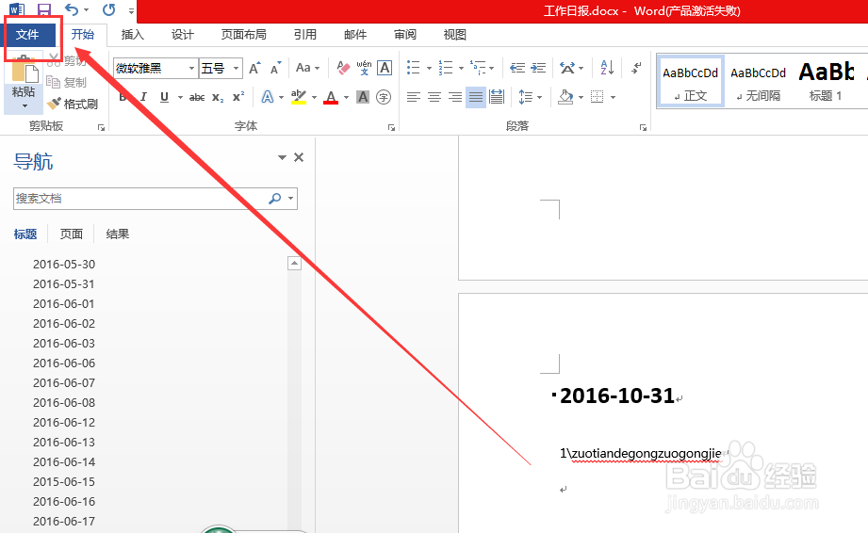
Task: Open the search options dropdown in navigation
Action: coord(290,199)
